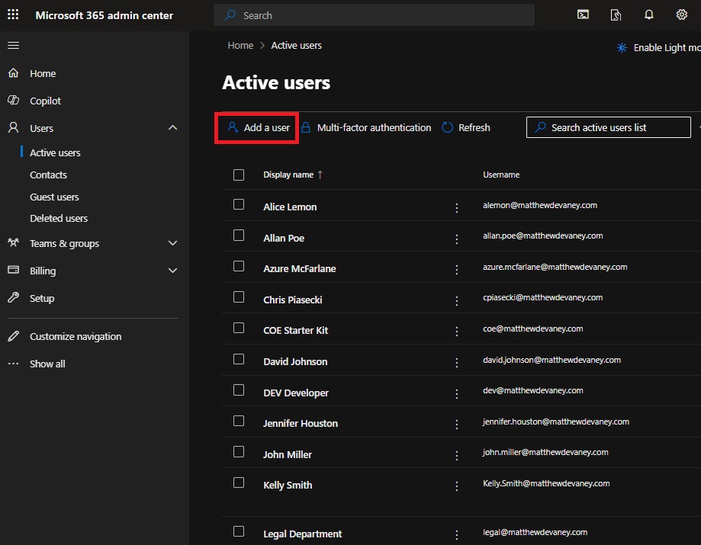Click the notifications bell icon
Image resolution: width=701 pixels, height=545 pixels.
pyautogui.click(x=648, y=14)
